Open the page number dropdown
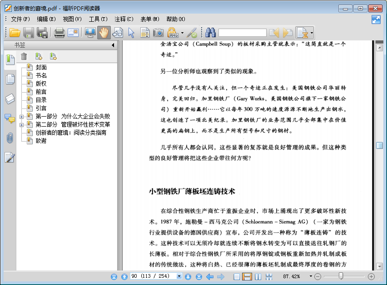The width and height of the screenshot is (387, 285). [179, 276]
